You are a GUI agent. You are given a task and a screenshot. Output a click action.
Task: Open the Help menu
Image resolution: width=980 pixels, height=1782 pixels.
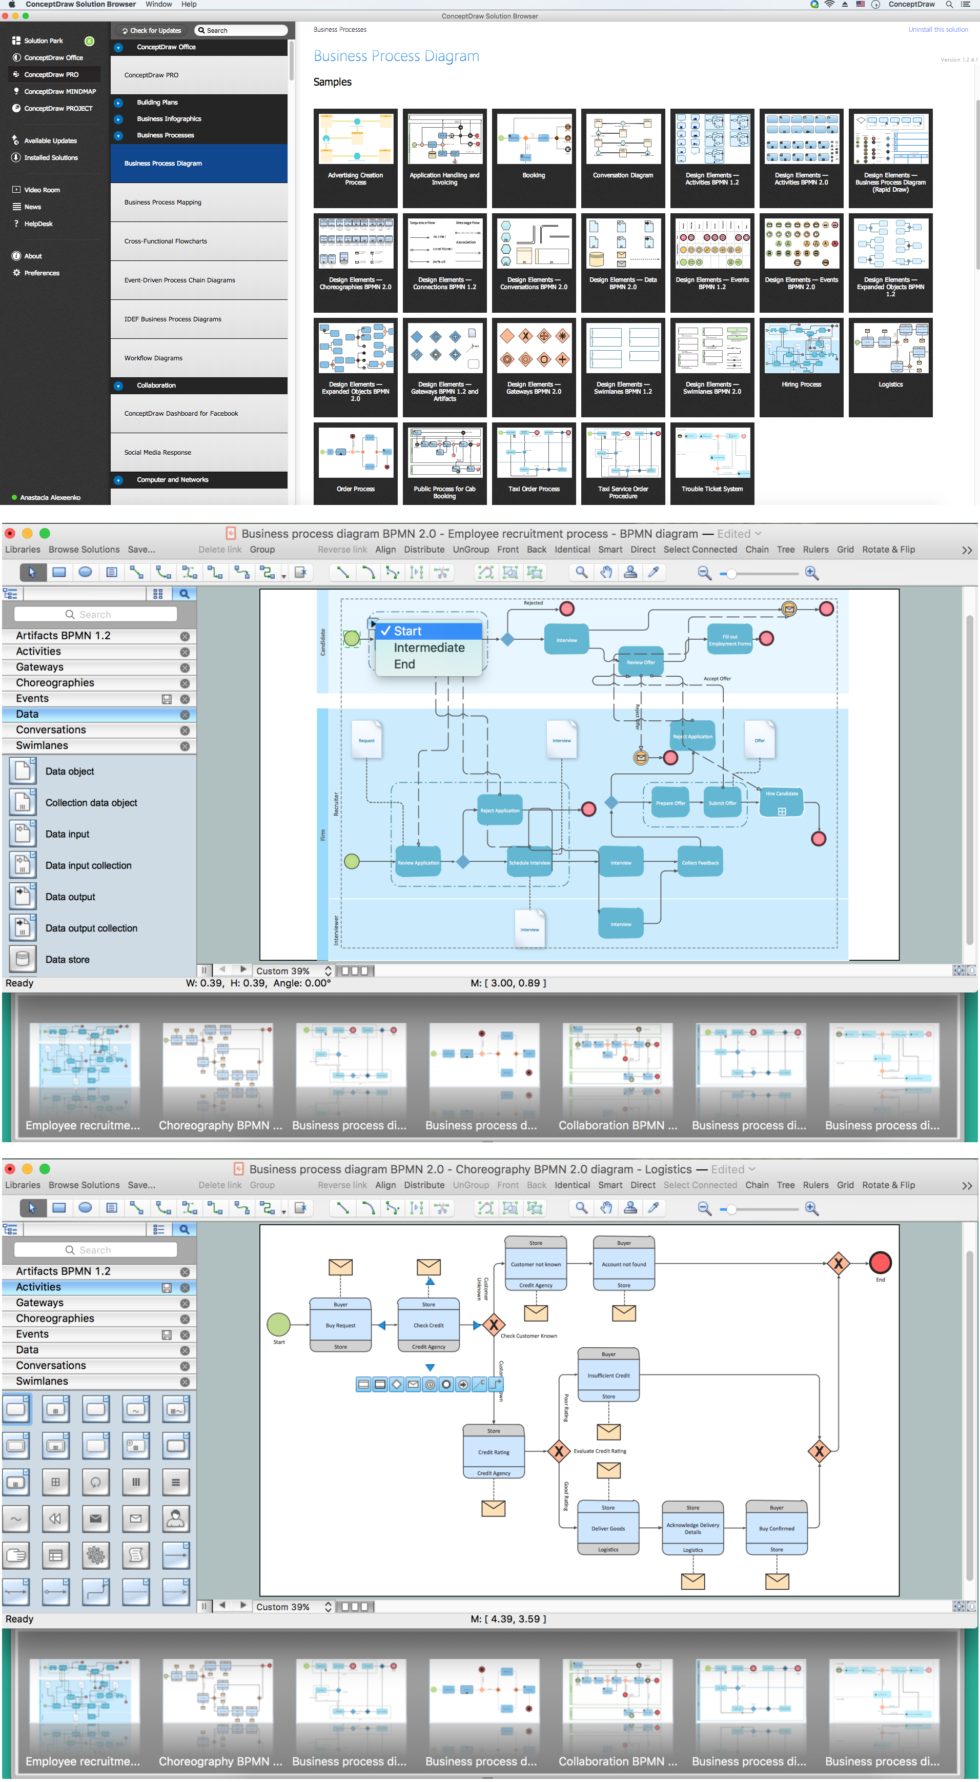(189, 4)
